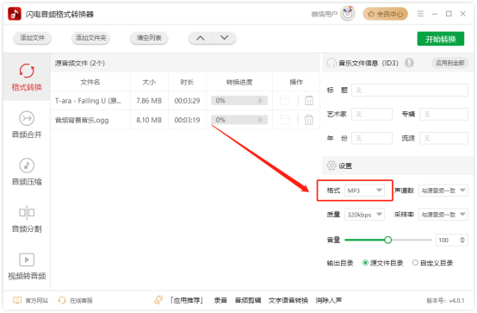Click the 录音 recommended app link
The image size is (477, 313).
pyautogui.click(x=220, y=301)
